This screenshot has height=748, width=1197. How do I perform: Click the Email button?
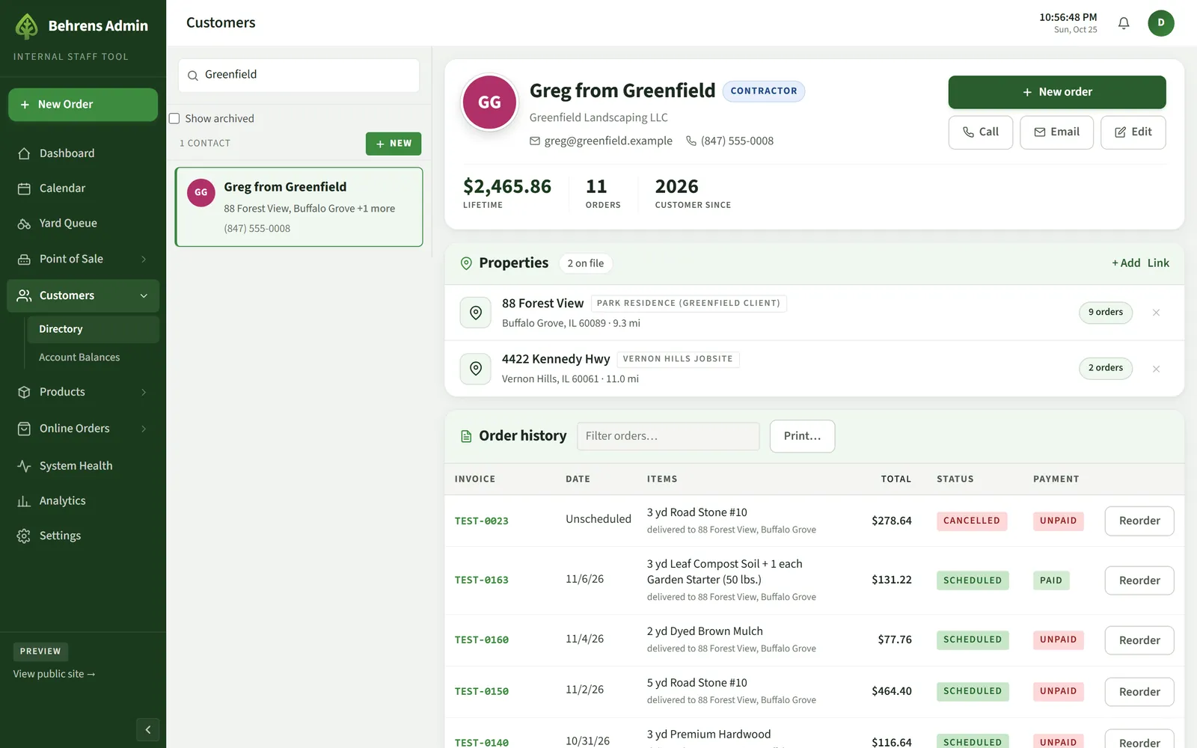1056,132
